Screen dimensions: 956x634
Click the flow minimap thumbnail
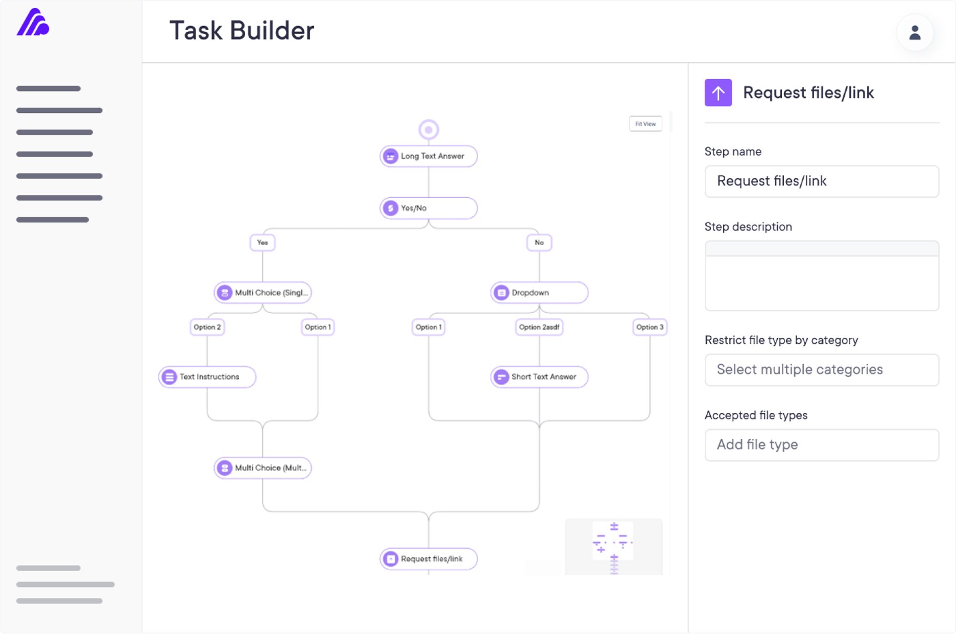613,547
